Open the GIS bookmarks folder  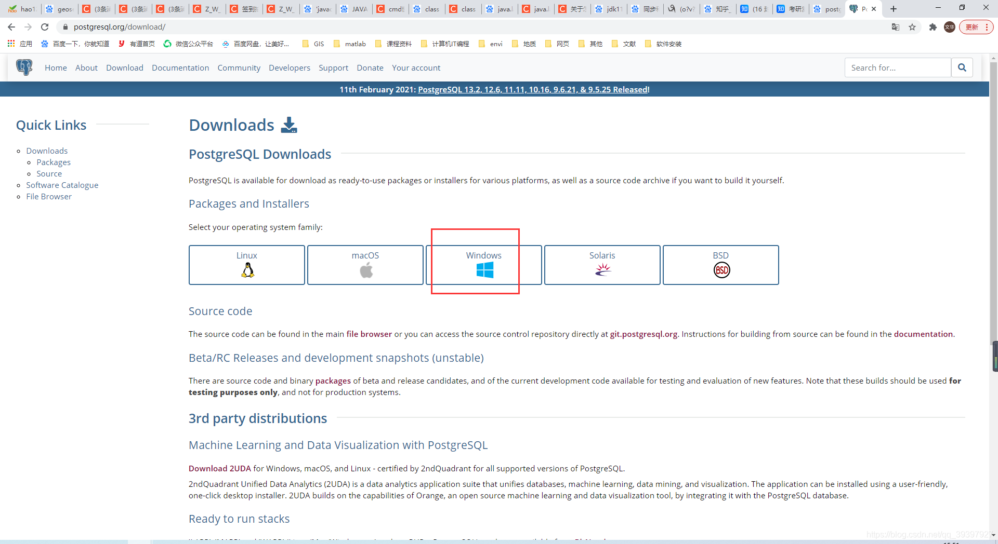313,44
